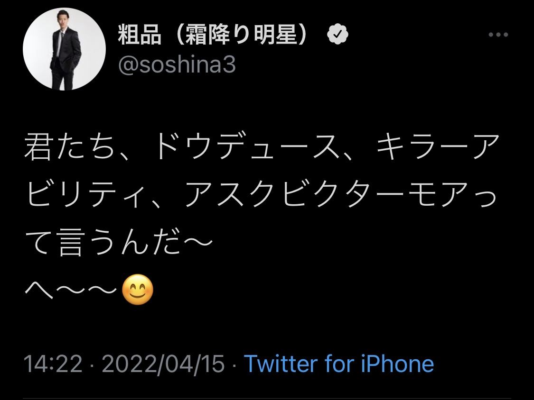Viewport: 534px width, 400px height.
Task: Click the verified badge beside the name
Action: (338, 35)
